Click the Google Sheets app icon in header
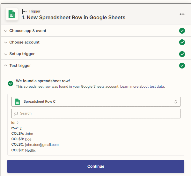This screenshot has width=191, height=176. 12,14
